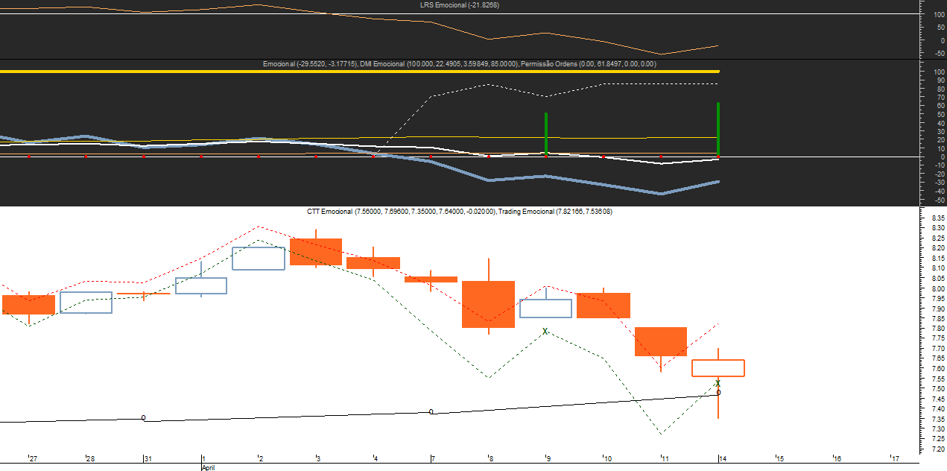Click the thick yellow line at level 100

click(x=358, y=72)
